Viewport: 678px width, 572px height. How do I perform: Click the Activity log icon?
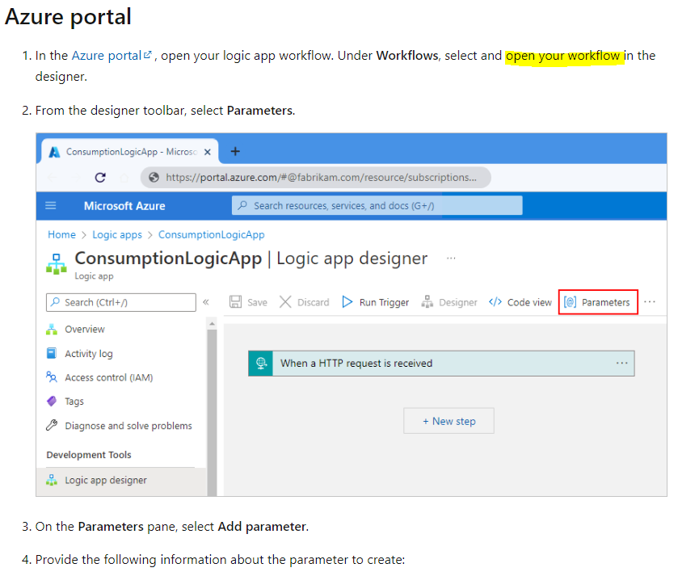tap(52, 353)
